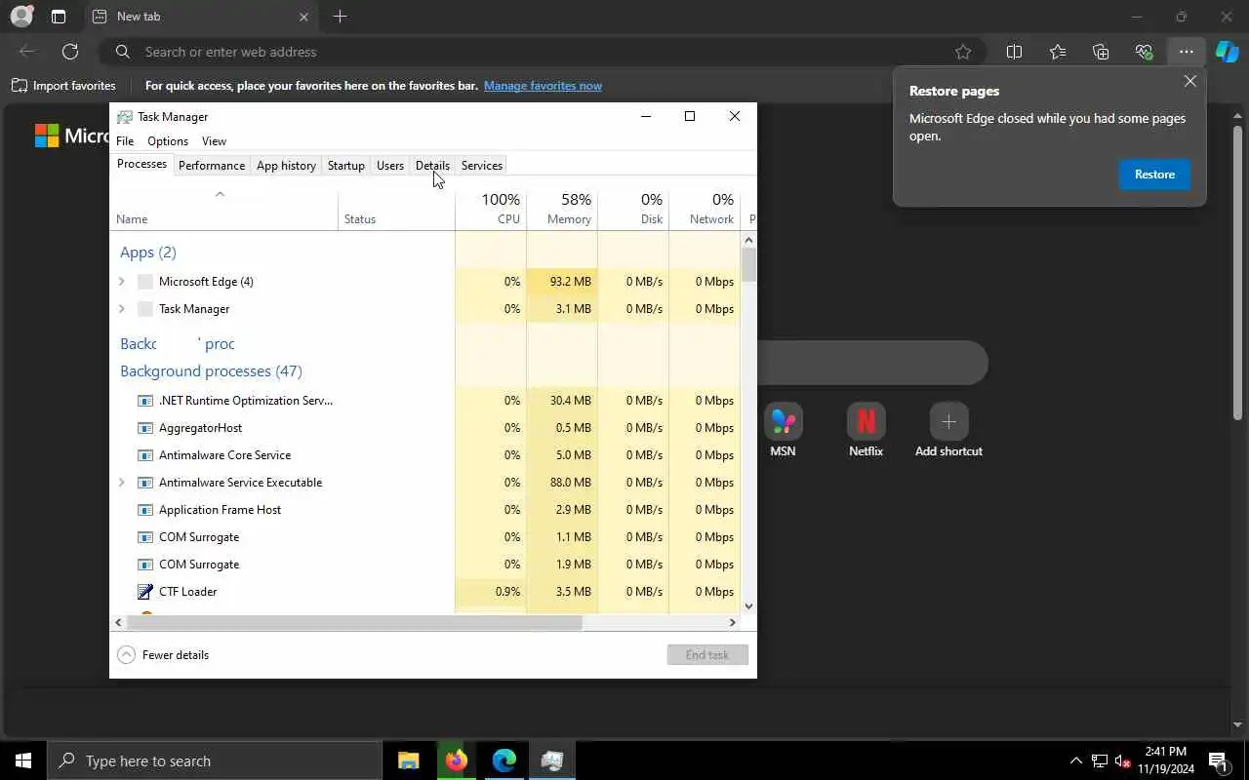The image size is (1249, 780).
Task: Dismiss the Restore pages popup
Action: pyautogui.click(x=1189, y=82)
